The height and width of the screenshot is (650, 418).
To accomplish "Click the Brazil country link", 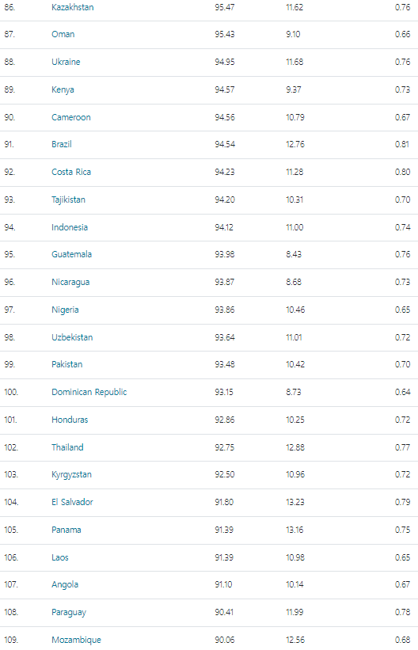I will 62,144.
